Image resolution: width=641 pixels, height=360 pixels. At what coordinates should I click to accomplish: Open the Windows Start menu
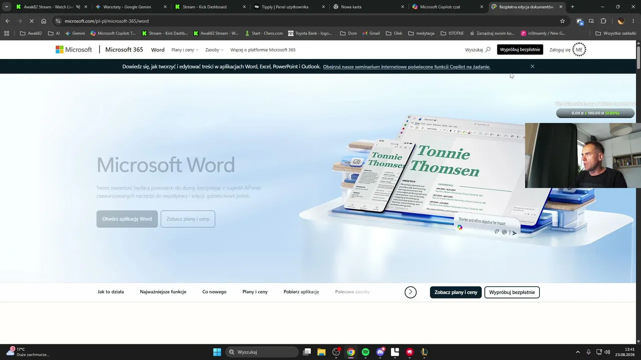217,352
